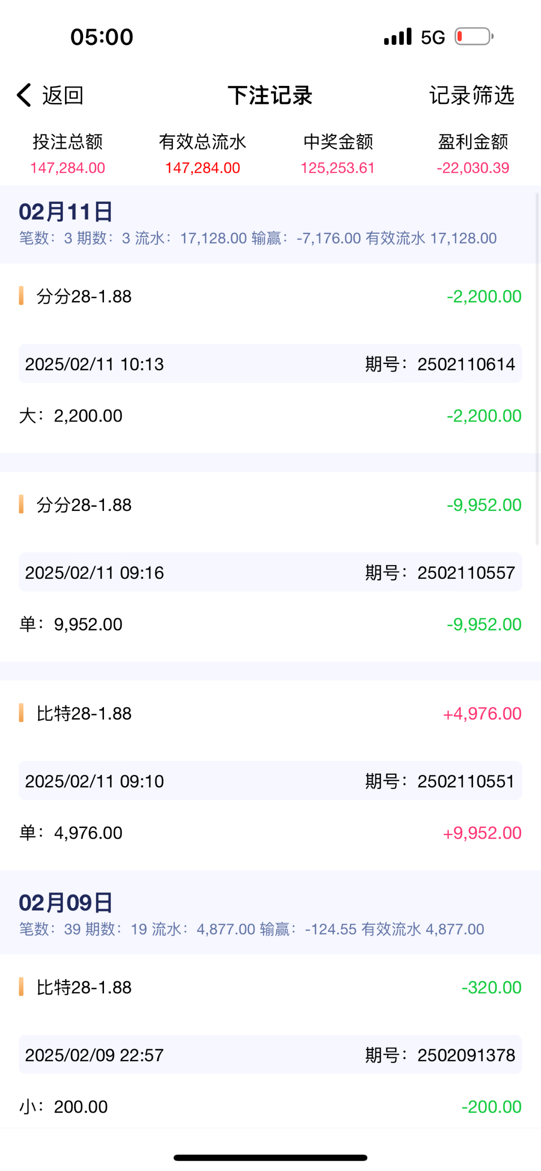541x1171 pixels.
Task: Tap the 盈利金额 value -22,030.39
Action: pyautogui.click(x=473, y=168)
